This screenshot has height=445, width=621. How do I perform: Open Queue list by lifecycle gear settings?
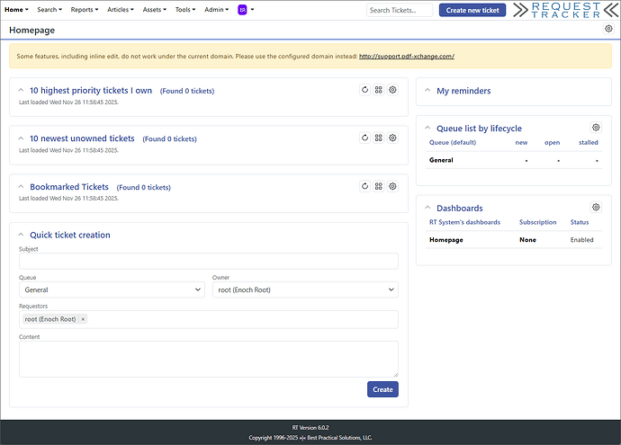pyautogui.click(x=596, y=129)
